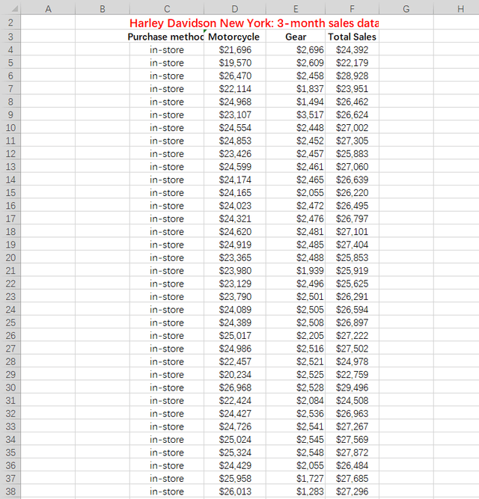Select Total Sales cell with $29,496
The width and height of the screenshot is (479, 499).
(x=352, y=388)
